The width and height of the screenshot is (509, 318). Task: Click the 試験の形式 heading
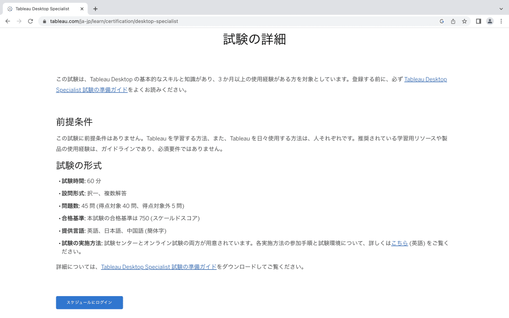(79, 165)
